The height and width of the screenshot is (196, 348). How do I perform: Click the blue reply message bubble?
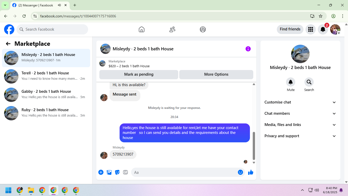pyautogui.click(x=185, y=133)
